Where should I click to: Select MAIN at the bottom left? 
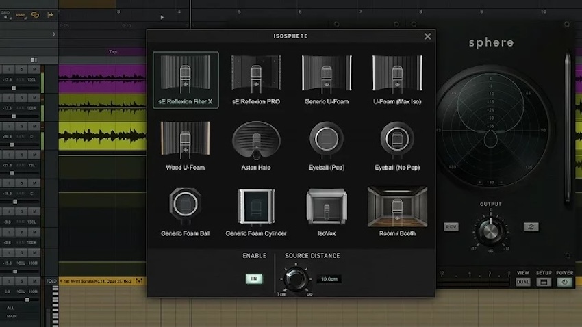pyautogui.click(x=10, y=316)
